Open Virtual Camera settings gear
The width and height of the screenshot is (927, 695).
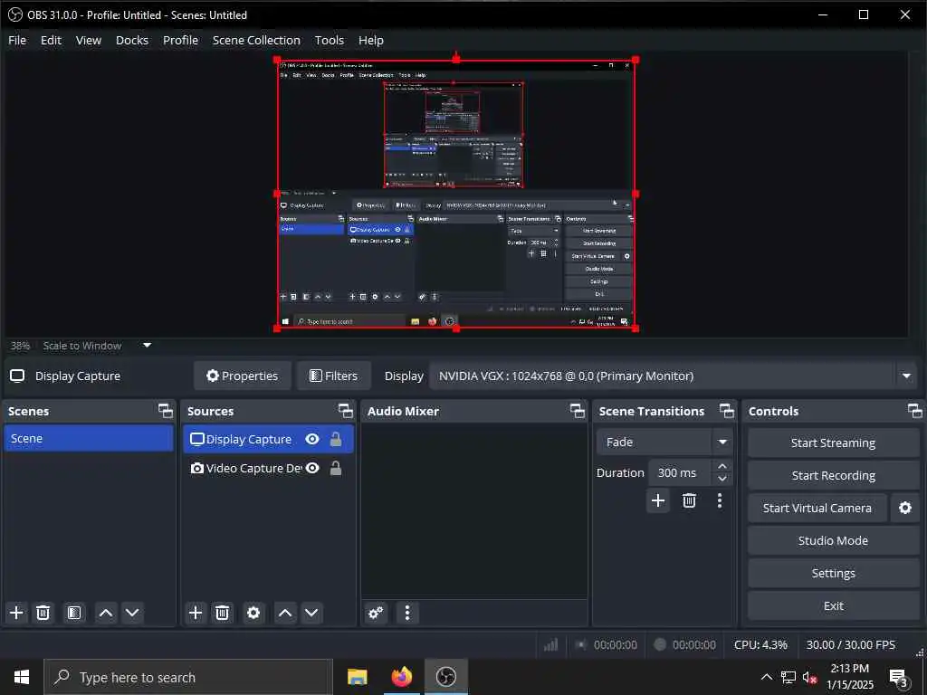905,508
